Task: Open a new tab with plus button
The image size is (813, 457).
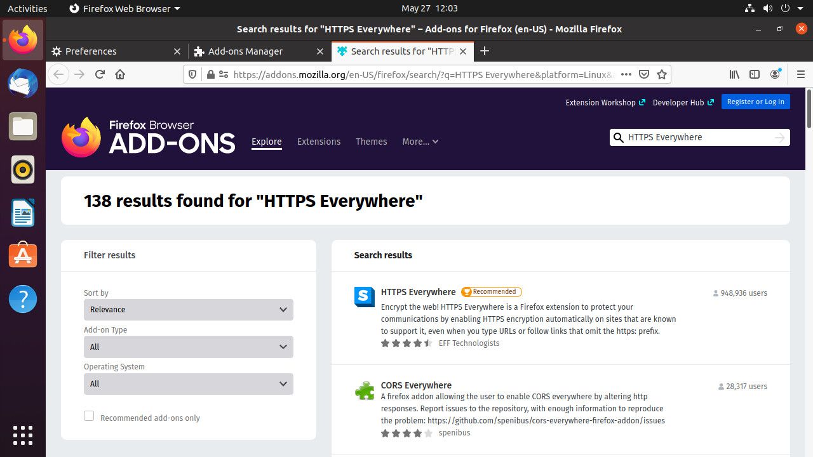Action: pyautogui.click(x=485, y=51)
